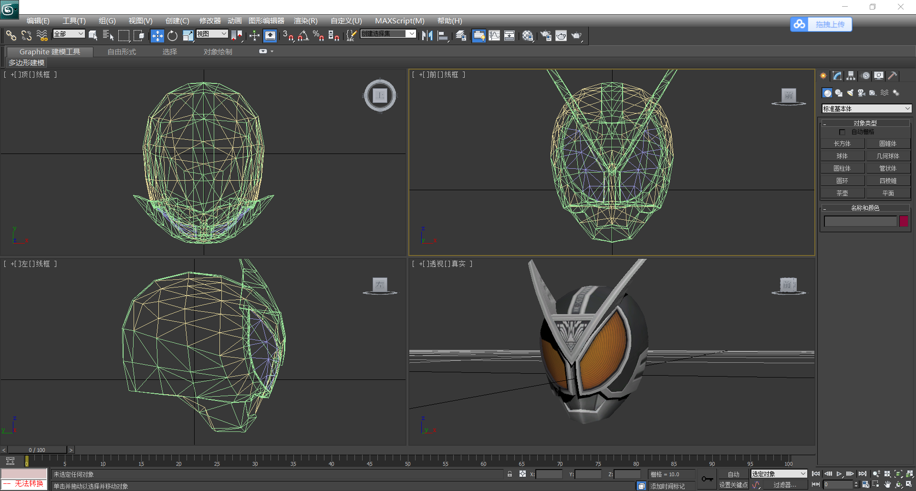The image size is (916, 491).
Task: Select the Link tool in the toolbar
Action: [x=11, y=35]
